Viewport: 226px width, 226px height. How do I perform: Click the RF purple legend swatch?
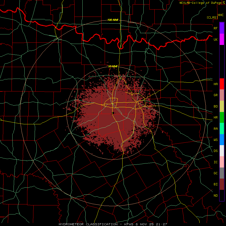(x=222, y=28)
